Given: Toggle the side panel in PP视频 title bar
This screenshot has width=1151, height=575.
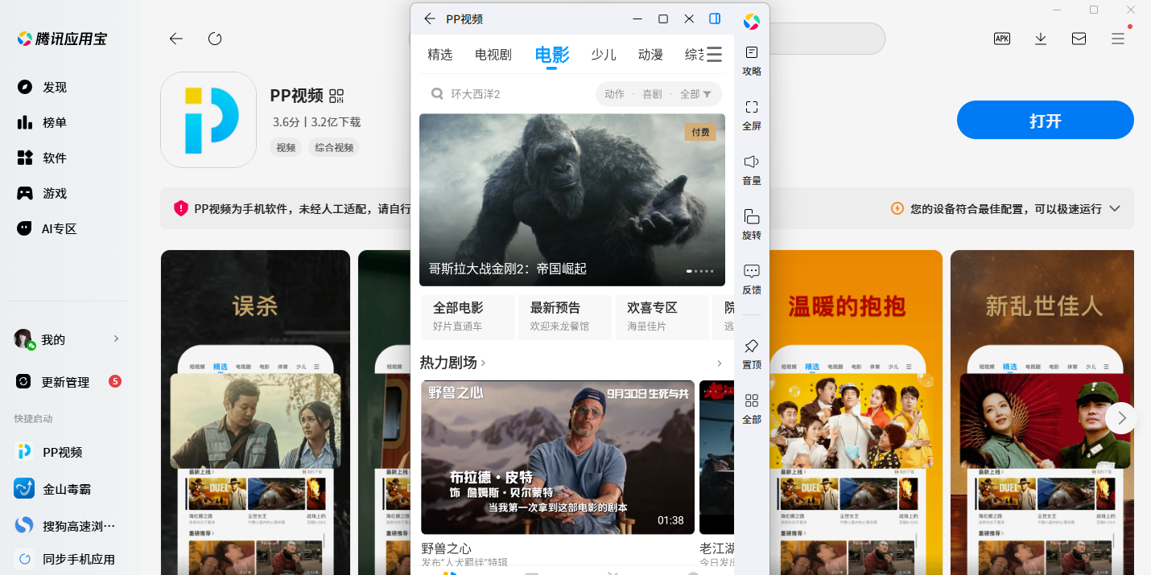Looking at the screenshot, I should (715, 18).
